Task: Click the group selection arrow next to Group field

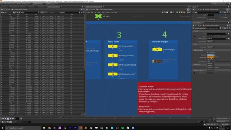Action: pos(229,34)
